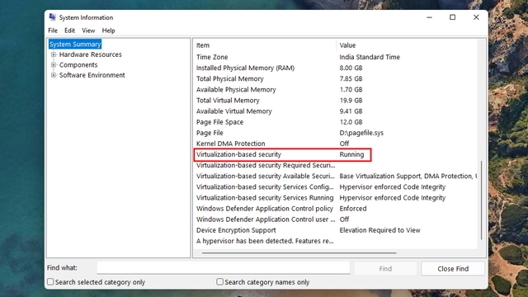528x297 pixels.
Task: Click the Find what input field
Action: [224, 268]
